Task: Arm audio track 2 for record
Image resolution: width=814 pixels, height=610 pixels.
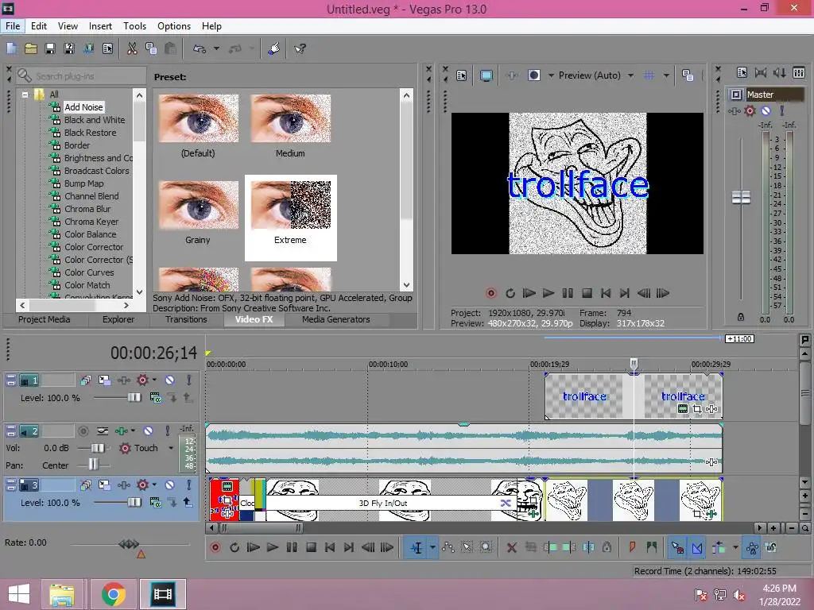Action: point(83,431)
